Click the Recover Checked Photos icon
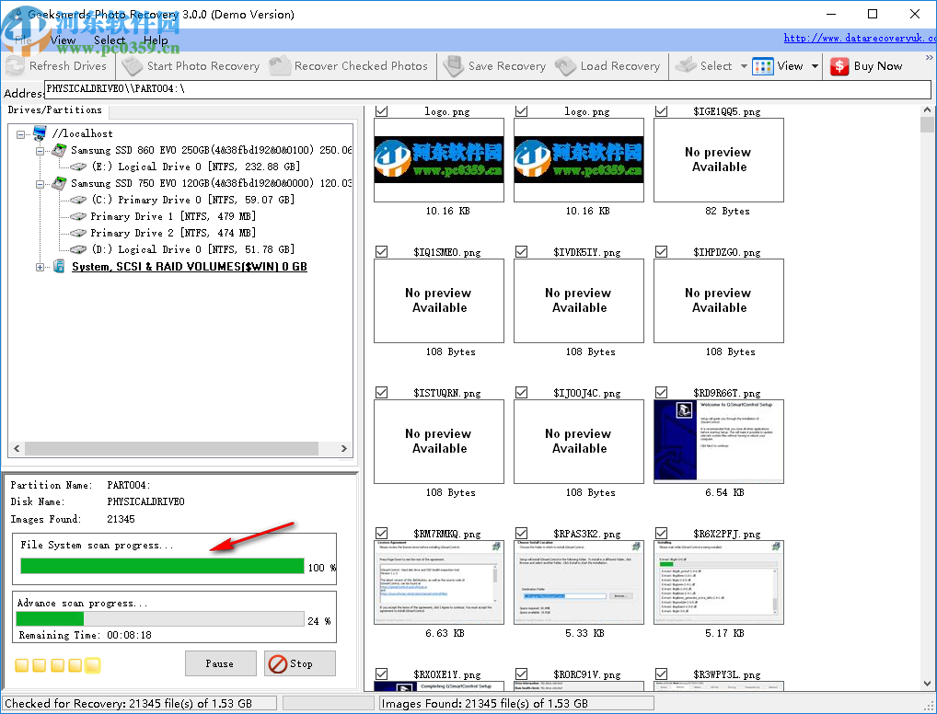 (x=281, y=65)
